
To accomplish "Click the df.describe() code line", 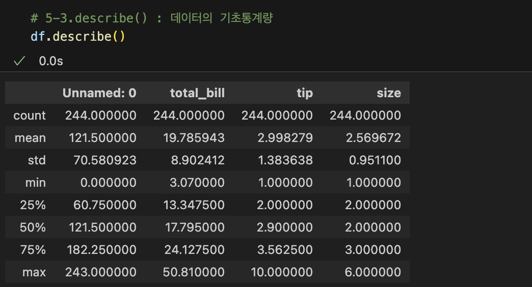I will [78, 36].
